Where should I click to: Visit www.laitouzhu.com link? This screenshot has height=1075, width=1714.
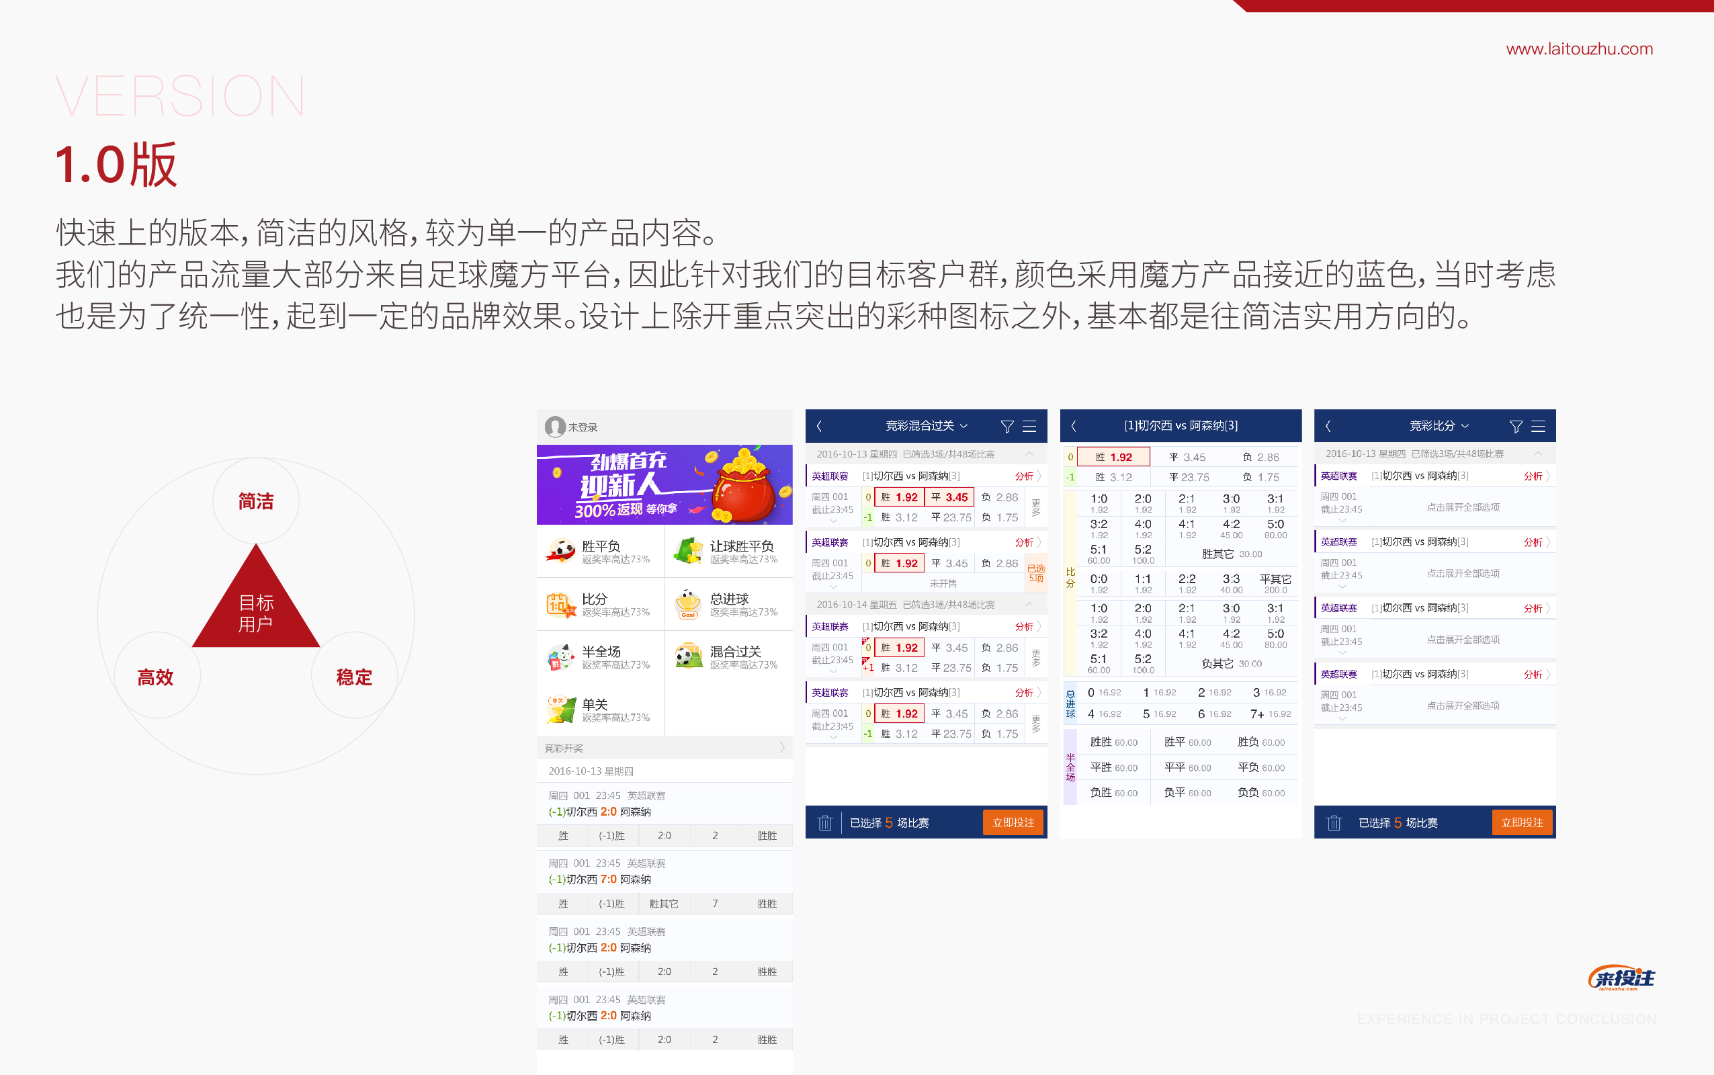click(x=1579, y=49)
